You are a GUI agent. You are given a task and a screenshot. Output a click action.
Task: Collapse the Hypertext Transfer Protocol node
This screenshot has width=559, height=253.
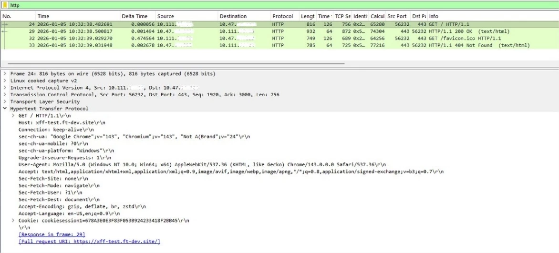pos(4,109)
